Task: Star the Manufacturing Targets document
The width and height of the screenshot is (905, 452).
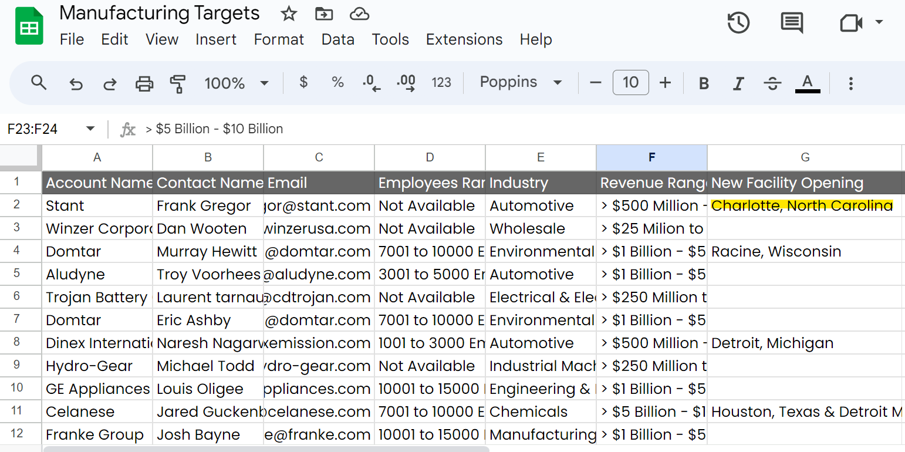Action: pyautogui.click(x=289, y=14)
